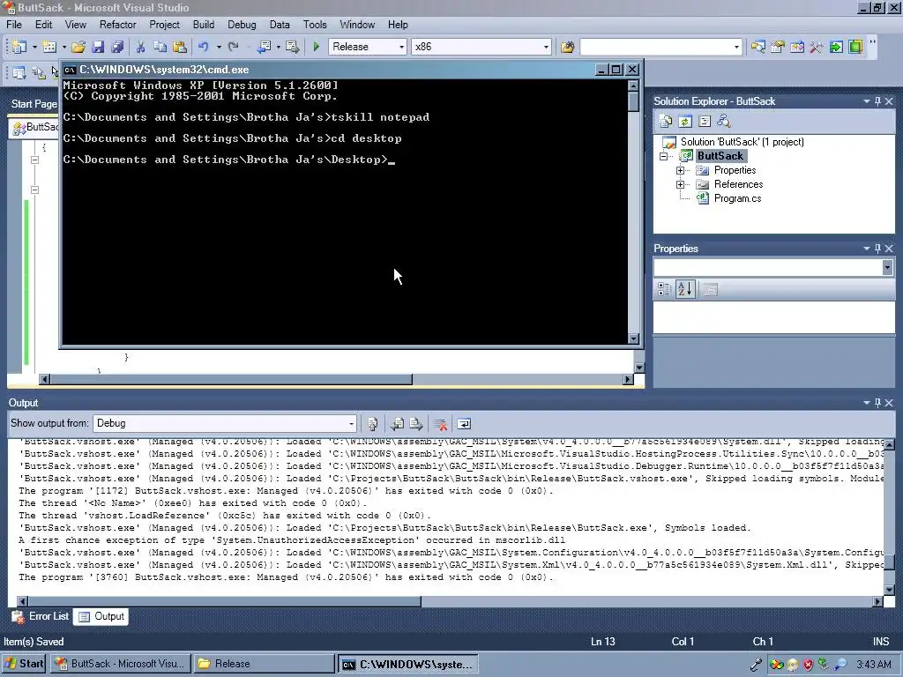Image resolution: width=903 pixels, height=677 pixels.
Task: Toggle auto-hide pin on Properties panel
Action: (877, 249)
